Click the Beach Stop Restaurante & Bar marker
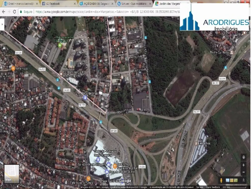252x189 pixels. pos(115,166)
